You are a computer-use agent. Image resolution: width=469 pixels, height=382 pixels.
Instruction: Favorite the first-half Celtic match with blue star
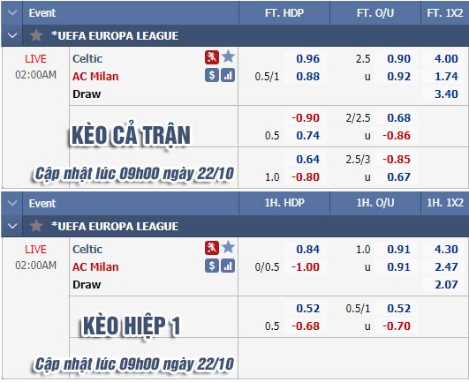[x=228, y=247]
